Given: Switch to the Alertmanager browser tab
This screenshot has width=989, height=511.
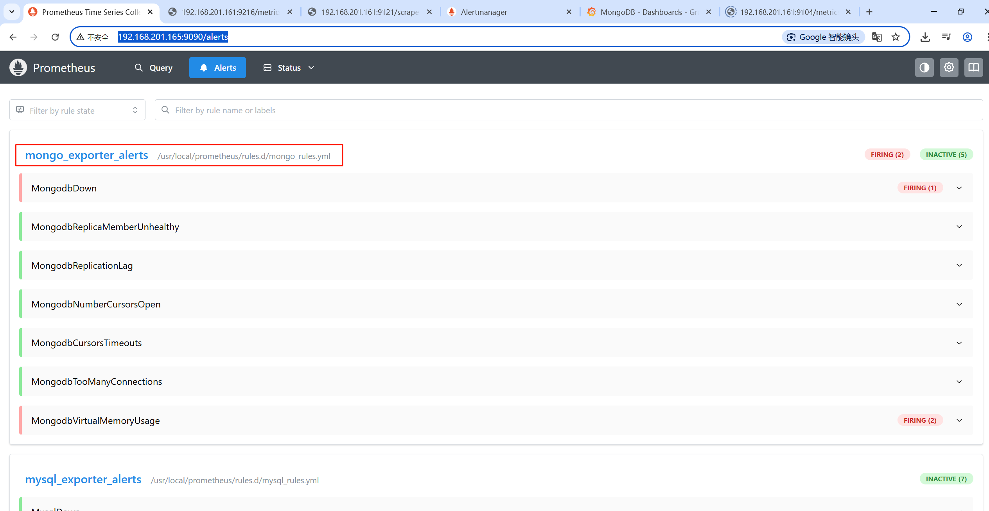Looking at the screenshot, I should pos(484,12).
